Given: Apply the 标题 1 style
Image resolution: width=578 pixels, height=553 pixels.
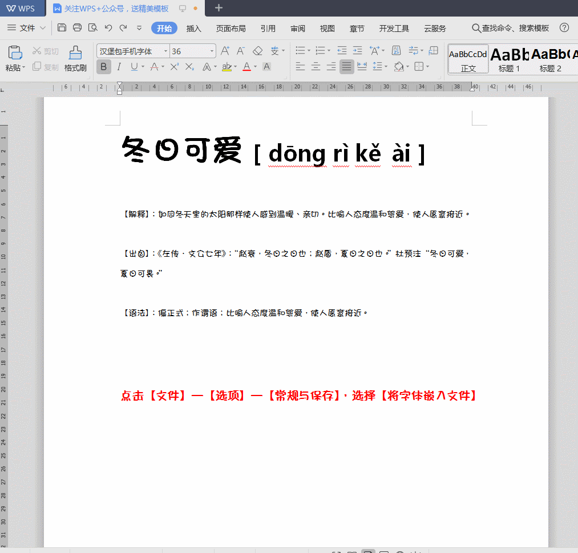Looking at the screenshot, I should pos(509,59).
